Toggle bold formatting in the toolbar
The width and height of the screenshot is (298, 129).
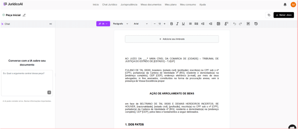(x=171, y=24)
